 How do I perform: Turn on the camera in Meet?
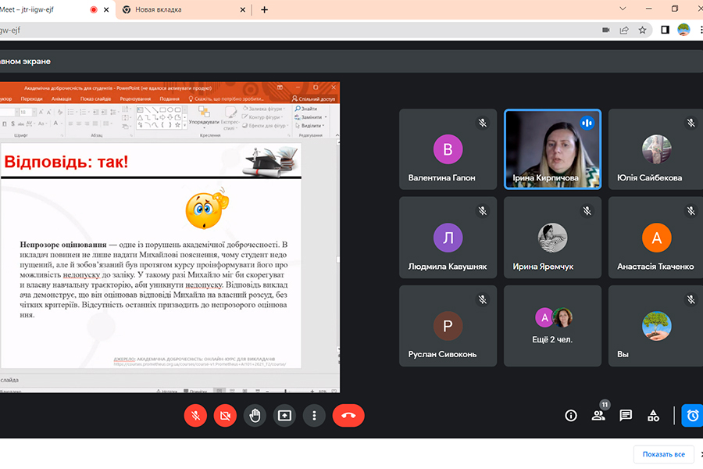tap(225, 415)
